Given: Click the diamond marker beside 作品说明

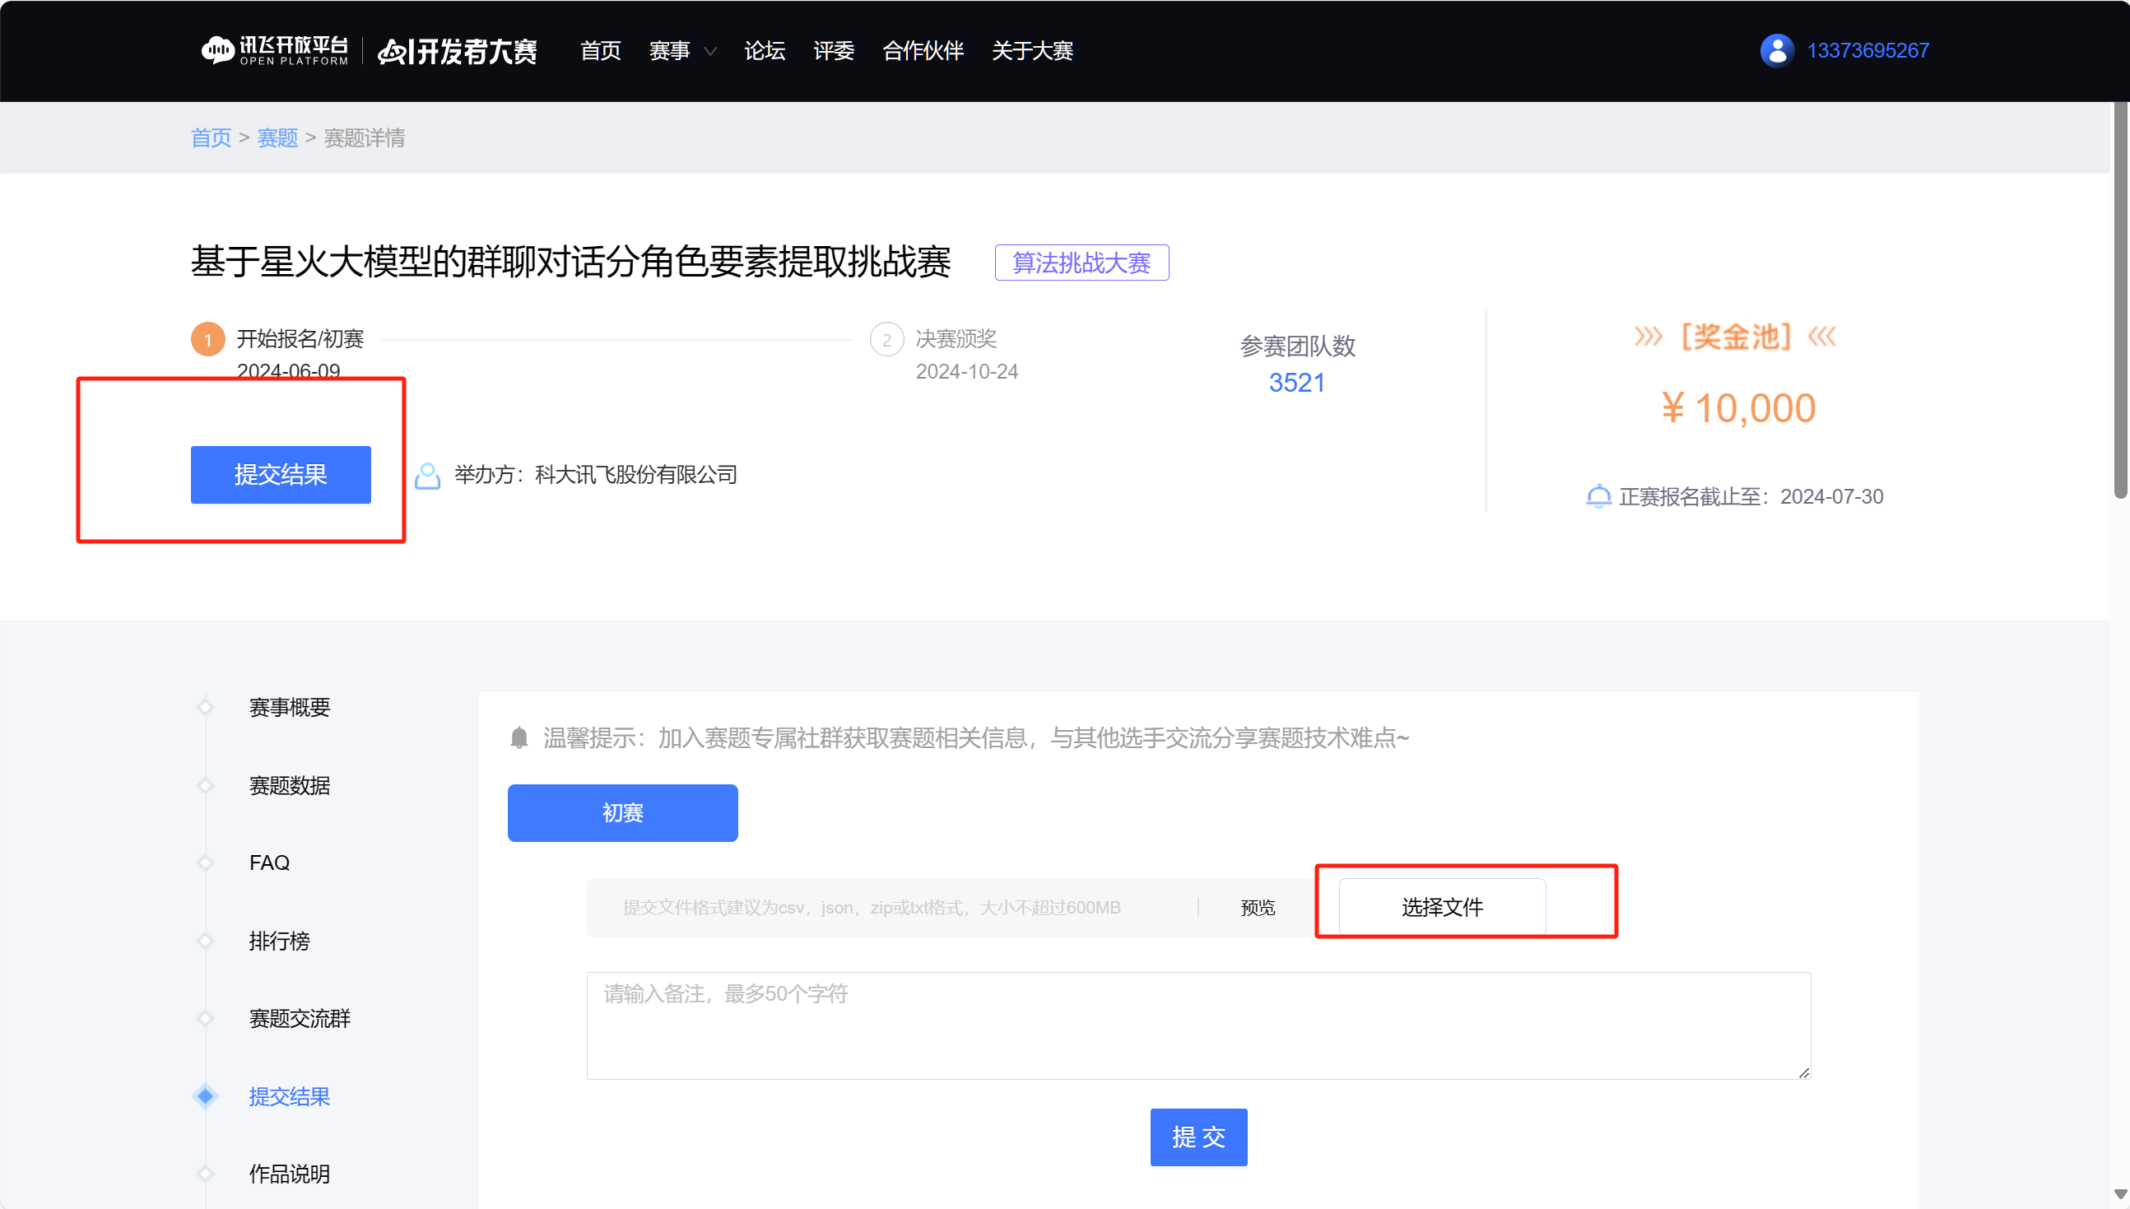Looking at the screenshot, I should pyautogui.click(x=205, y=1174).
